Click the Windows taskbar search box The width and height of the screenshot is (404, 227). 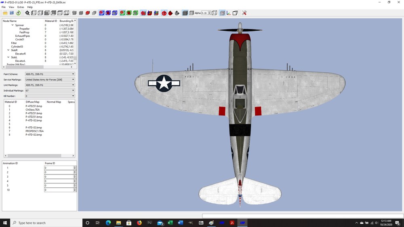pyautogui.click(x=46, y=223)
